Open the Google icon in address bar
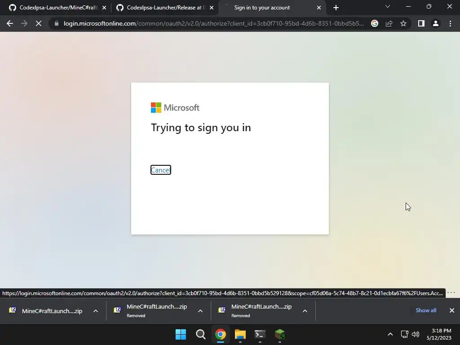460x345 pixels. (x=374, y=23)
